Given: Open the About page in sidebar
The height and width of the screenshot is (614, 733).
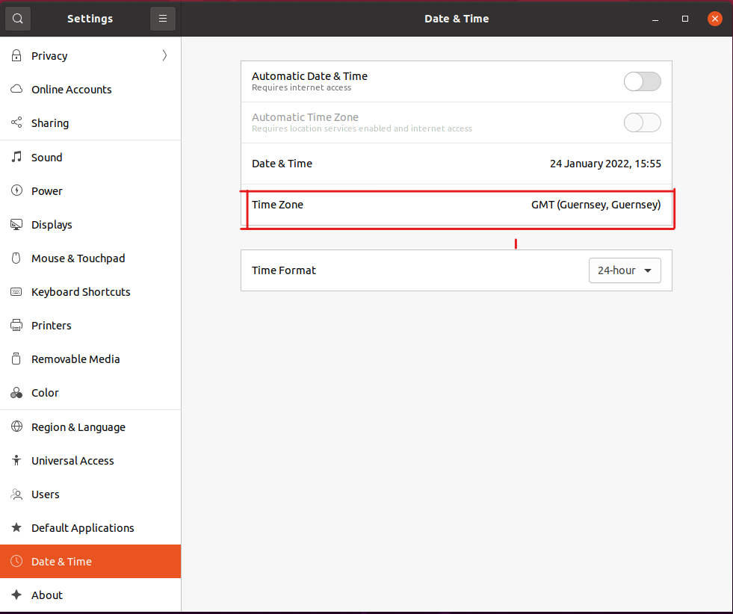Looking at the screenshot, I should (x=47, y=595).
